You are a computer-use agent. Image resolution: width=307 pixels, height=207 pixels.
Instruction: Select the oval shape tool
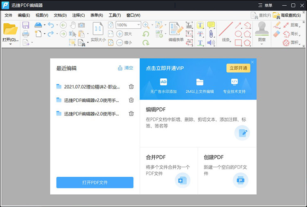point(238,34)
